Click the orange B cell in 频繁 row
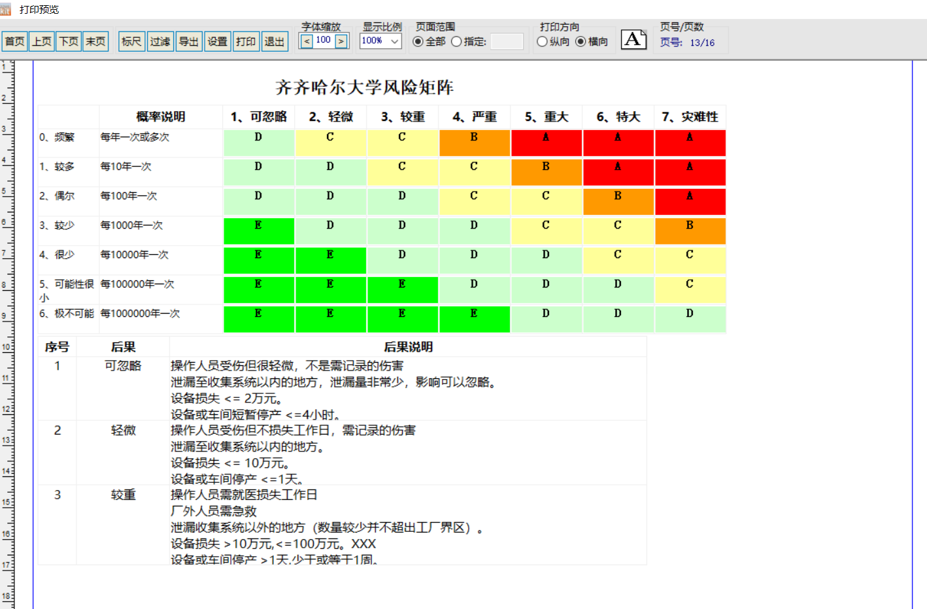The width and height of the screenshot is (927, 609). tap(475, 143)
